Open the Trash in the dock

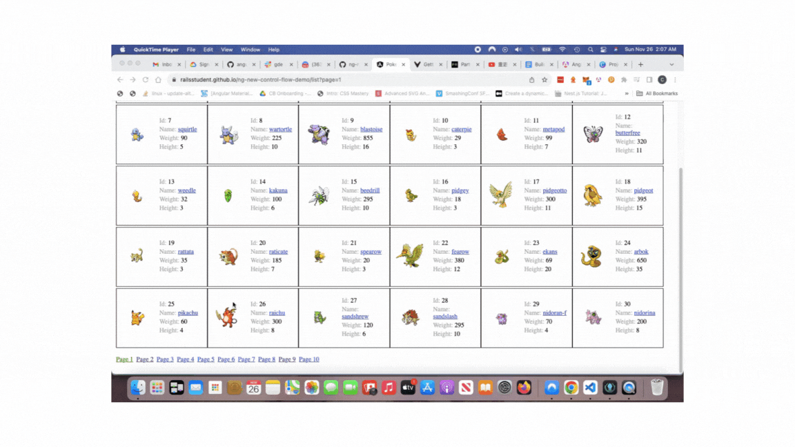[657, 388]
